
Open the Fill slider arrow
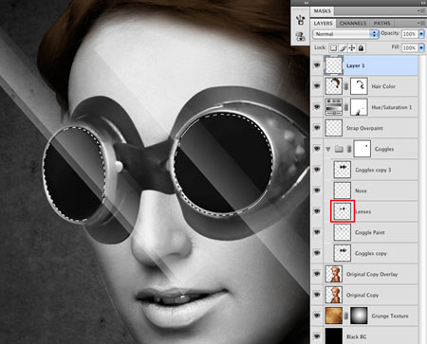[x=421, y=47]
